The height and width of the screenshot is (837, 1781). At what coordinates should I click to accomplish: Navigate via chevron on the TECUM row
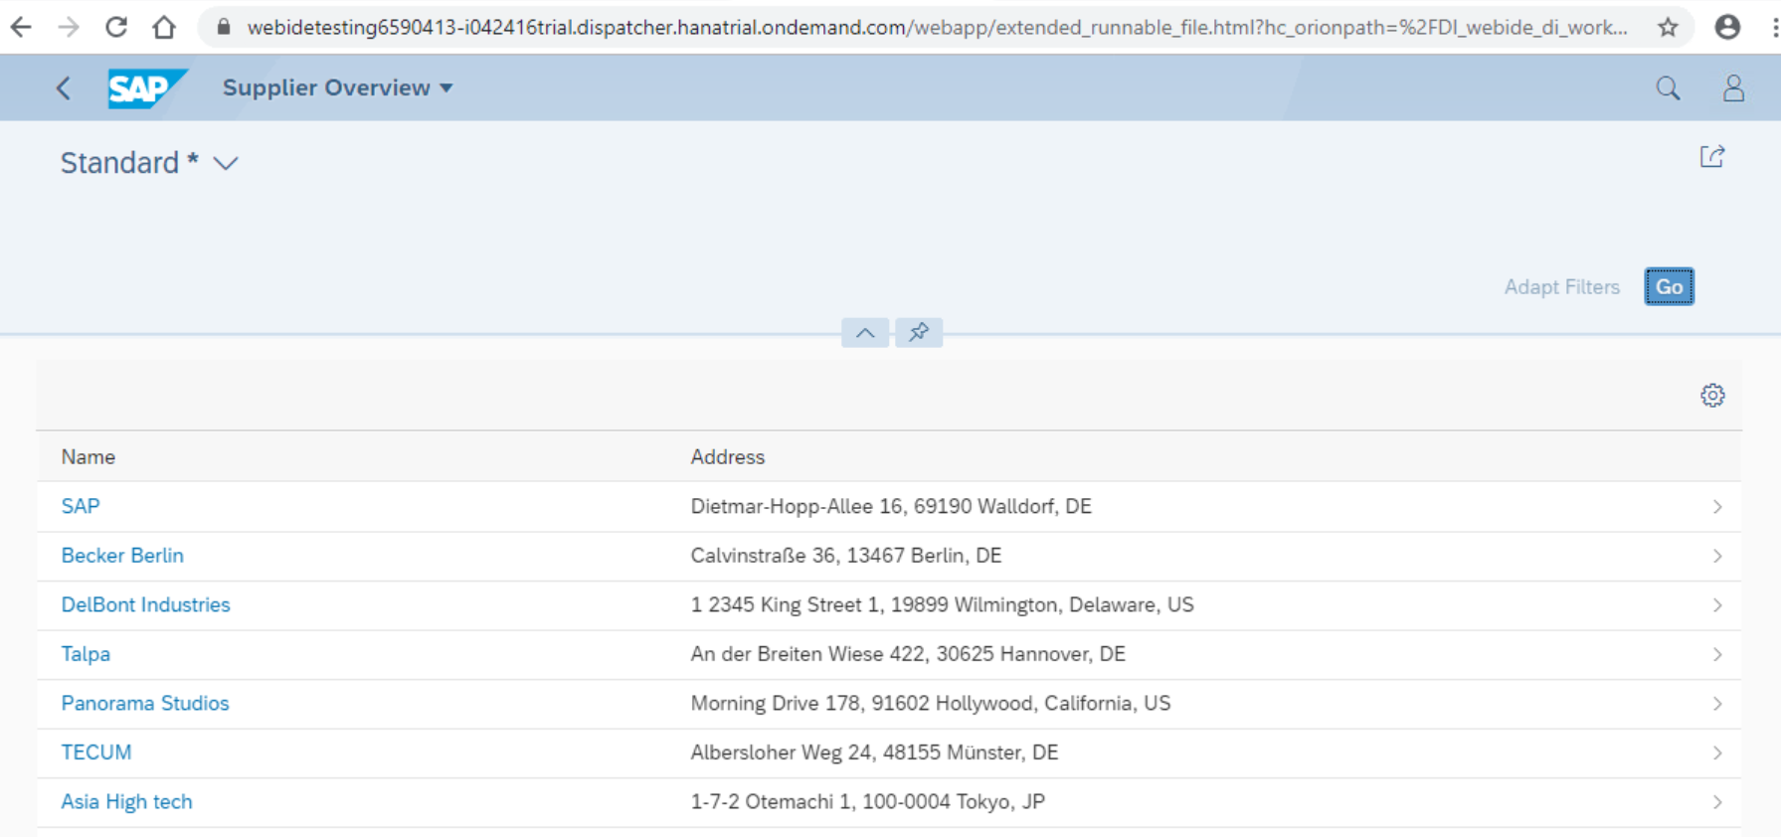click(1717, 753)
